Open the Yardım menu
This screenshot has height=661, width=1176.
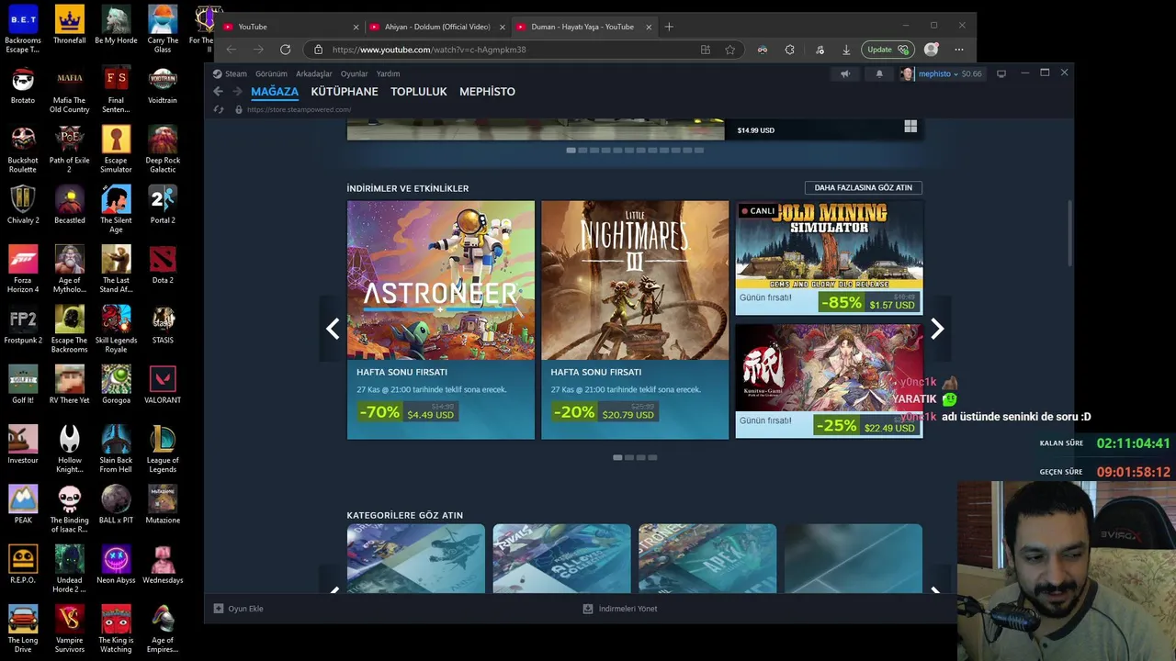pyautogui.click(x=388, y=73)
